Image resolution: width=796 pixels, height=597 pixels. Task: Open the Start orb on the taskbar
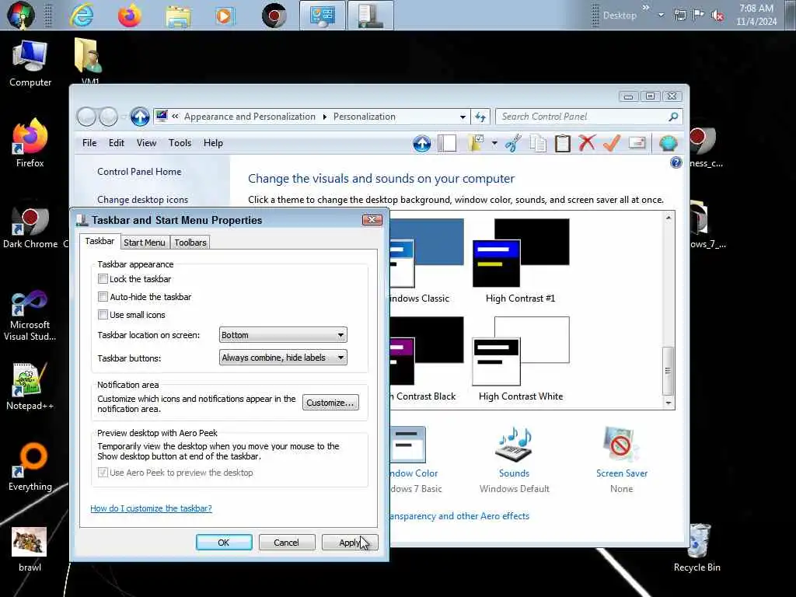click(21, 15)
